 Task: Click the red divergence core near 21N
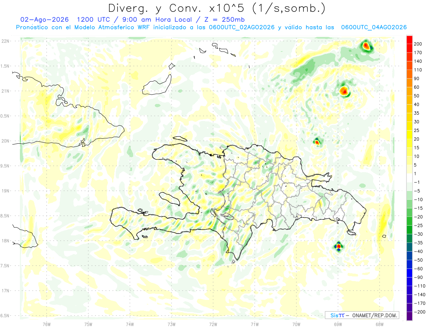(x=344, y=91)
